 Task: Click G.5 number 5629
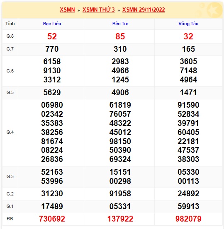coord(52,93)
